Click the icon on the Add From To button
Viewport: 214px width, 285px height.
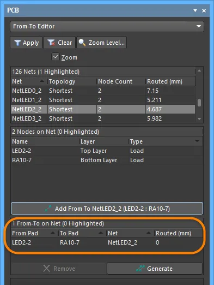click(48, 209)
